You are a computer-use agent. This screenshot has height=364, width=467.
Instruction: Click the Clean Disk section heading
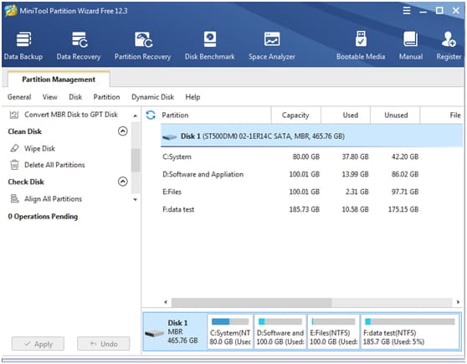(25, 131)
